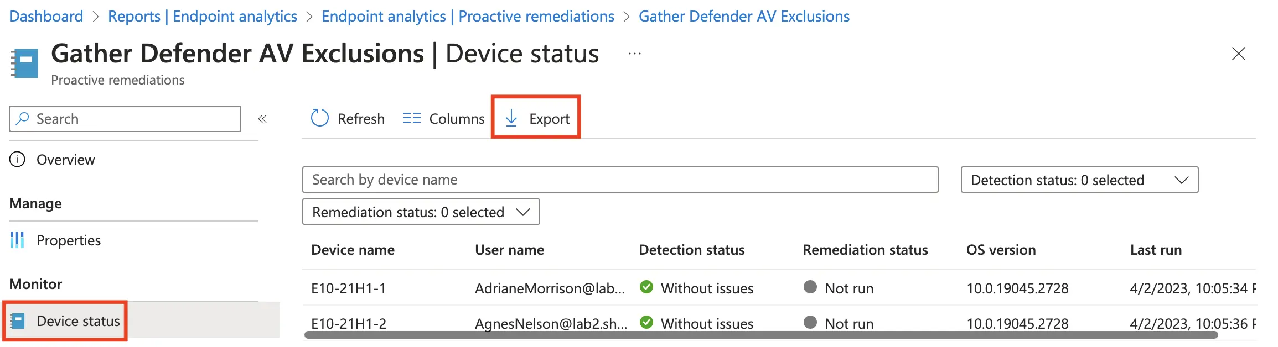Click the Properties bars icon
1278x347 pixels.
click(18, 240)
